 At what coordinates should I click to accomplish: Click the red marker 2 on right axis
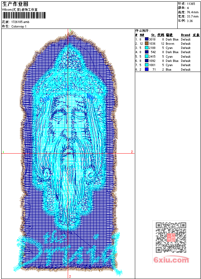pyautogui.click(x=132, y=152)
